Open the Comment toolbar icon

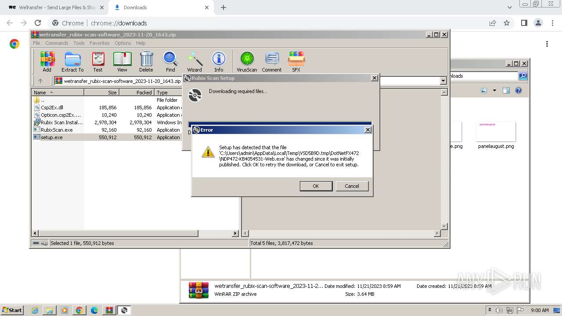(x=272, y=61)
